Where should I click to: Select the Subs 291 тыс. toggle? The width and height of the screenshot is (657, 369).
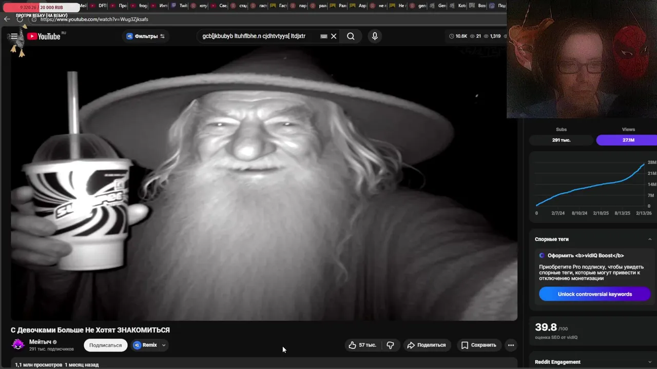click(x=561, y=140)
